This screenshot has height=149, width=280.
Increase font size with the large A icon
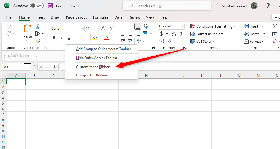tap(104, 28)
